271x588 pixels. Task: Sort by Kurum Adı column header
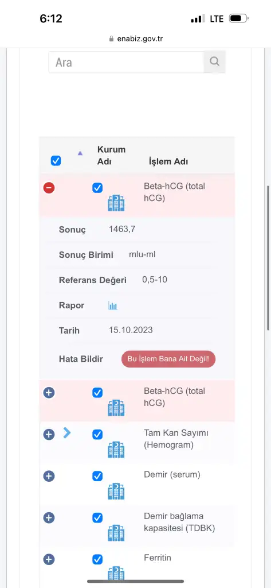(x=111, y=155)
